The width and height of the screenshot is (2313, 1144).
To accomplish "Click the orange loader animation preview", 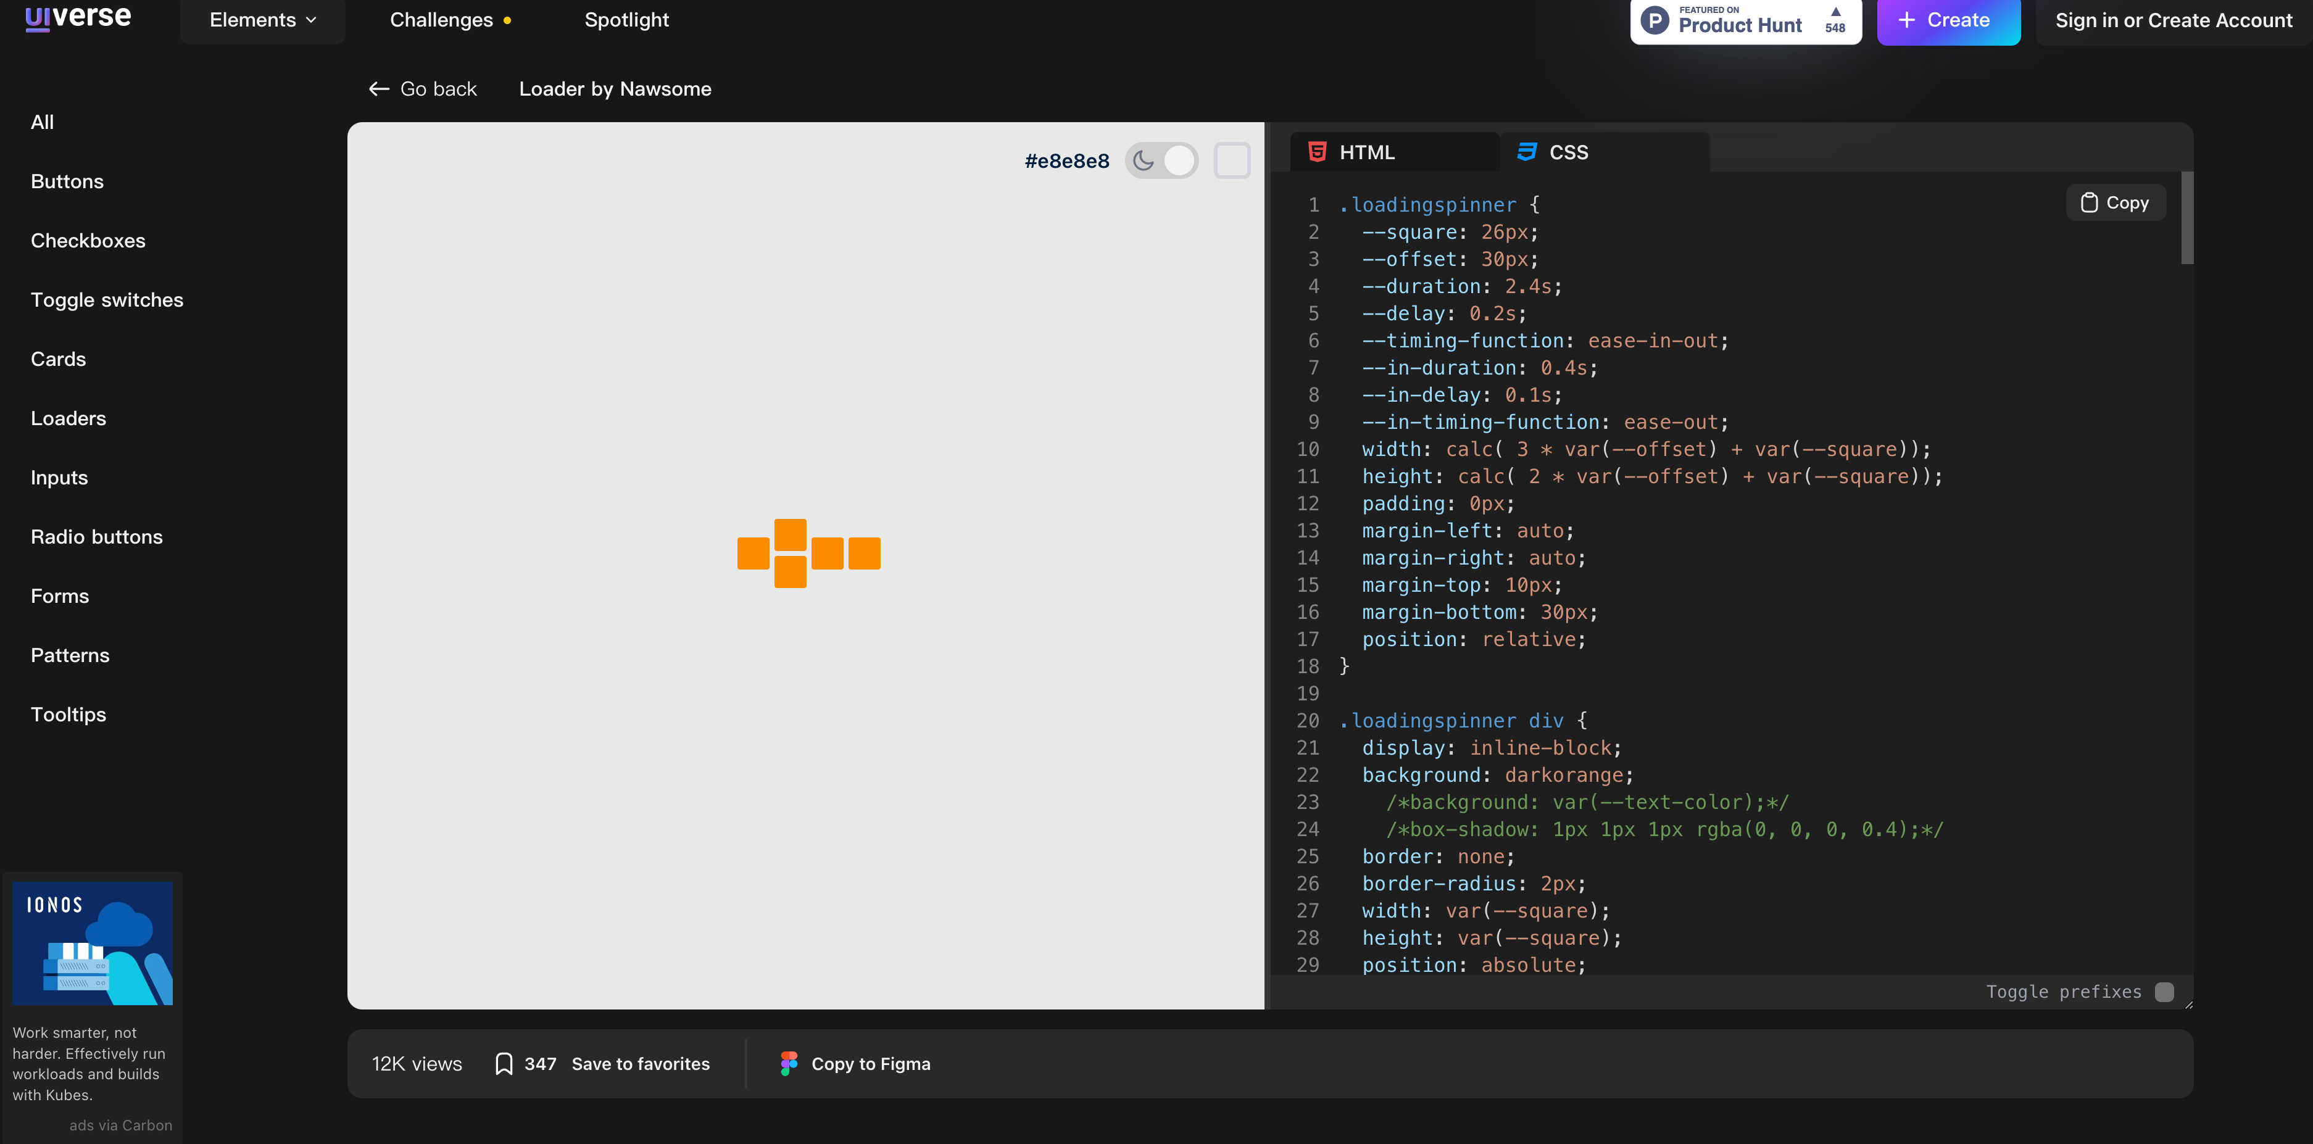I will coord(808,553).
